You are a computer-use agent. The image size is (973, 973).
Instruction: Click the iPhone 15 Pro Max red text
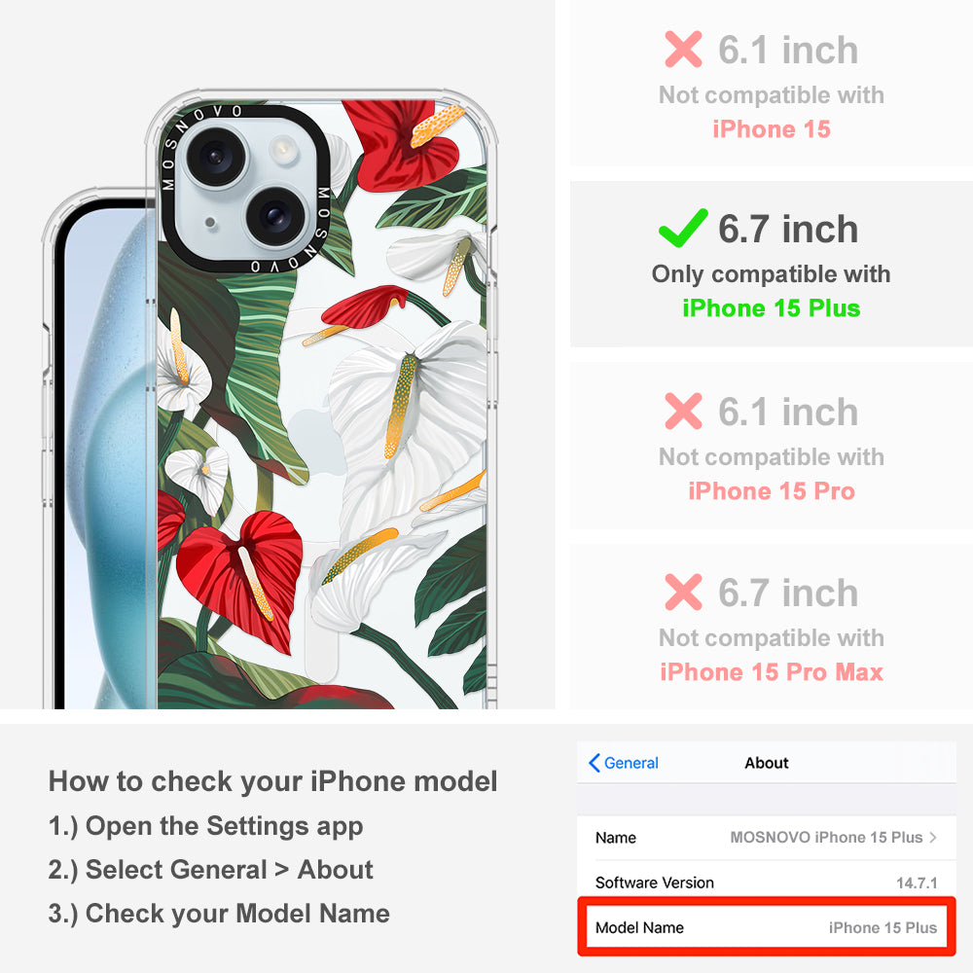772,672
